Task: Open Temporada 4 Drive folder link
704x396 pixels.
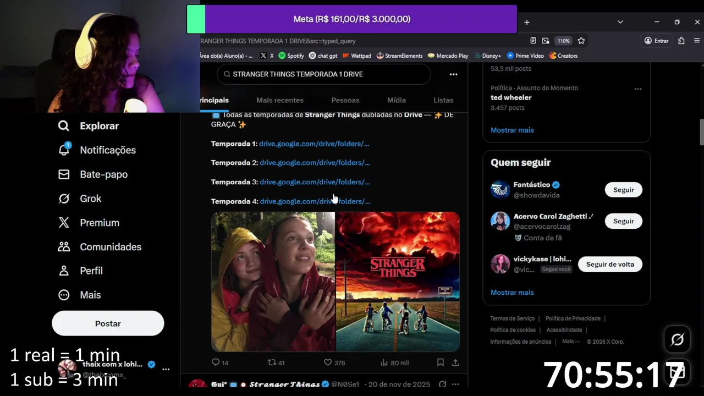Action: (x=315, y=201)
